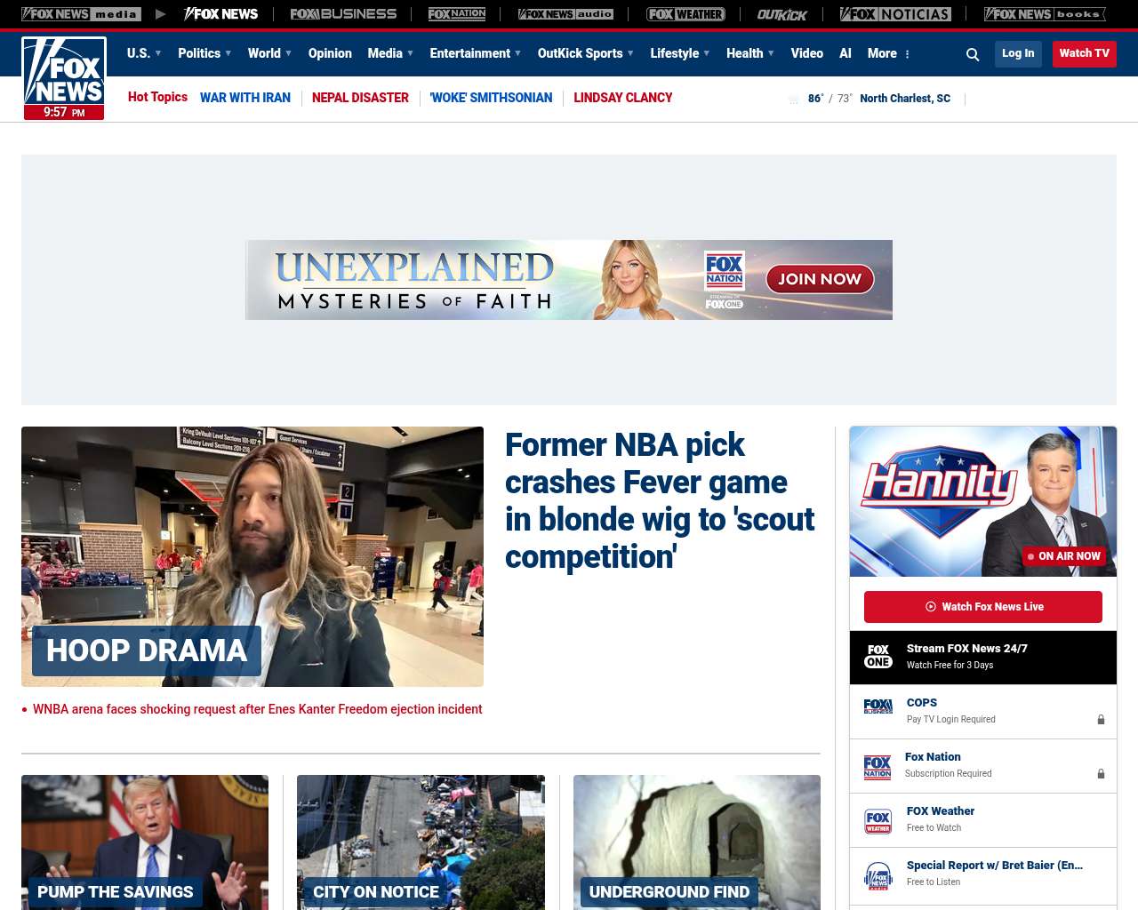1138x910 pixels.
Task: Open Former NBA pick headline
Action: tap(660, 500)
